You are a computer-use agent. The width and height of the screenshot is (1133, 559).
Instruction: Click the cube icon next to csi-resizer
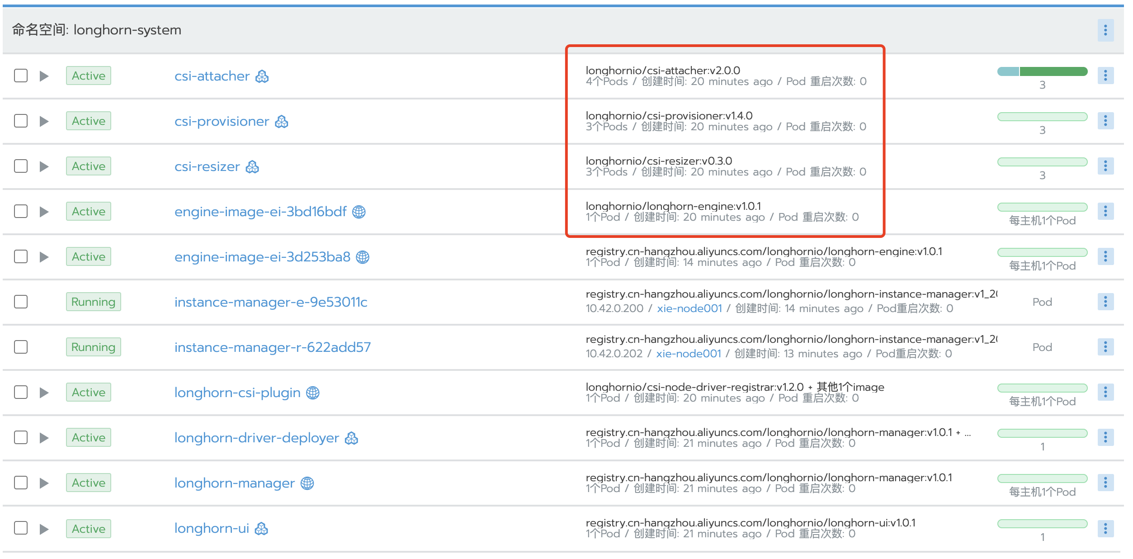(252, 166)
